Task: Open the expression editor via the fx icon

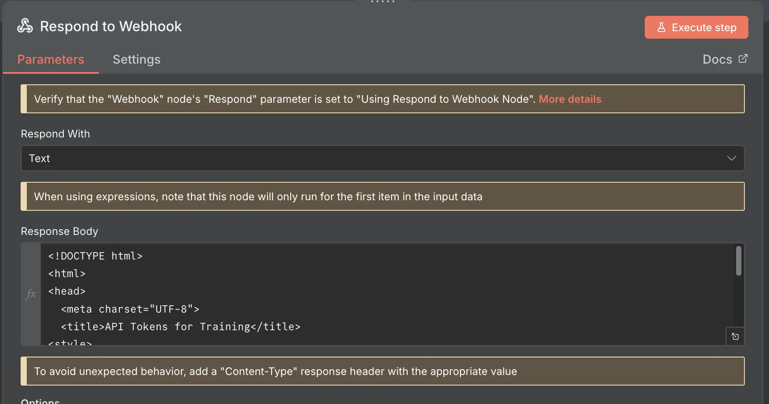Action: [x=31, y=294]
